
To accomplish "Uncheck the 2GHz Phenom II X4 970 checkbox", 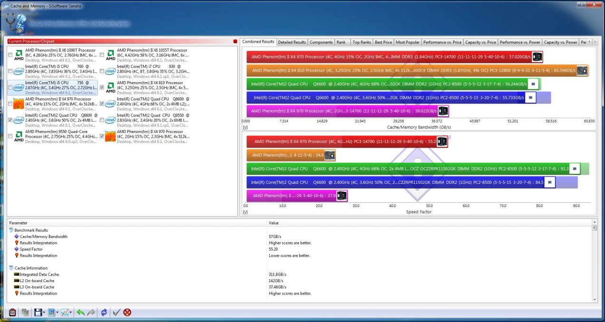I will pos(102,136).
